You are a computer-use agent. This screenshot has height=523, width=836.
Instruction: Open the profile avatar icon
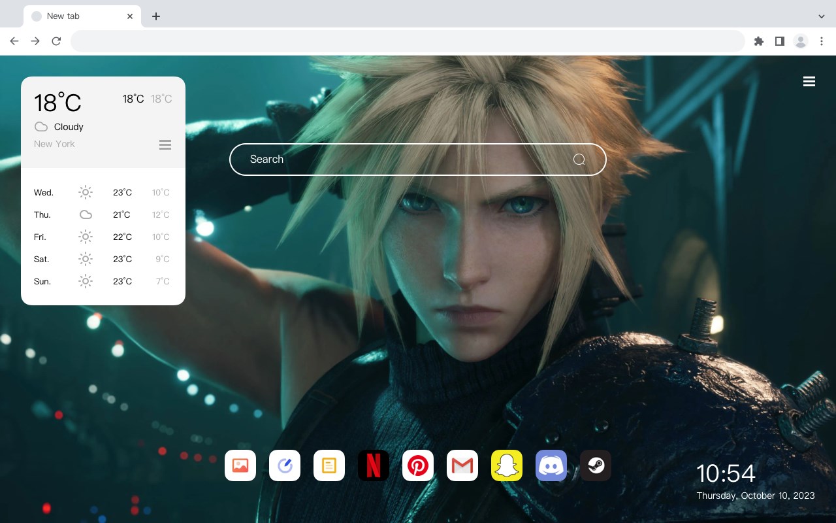[x=801, y=41]
